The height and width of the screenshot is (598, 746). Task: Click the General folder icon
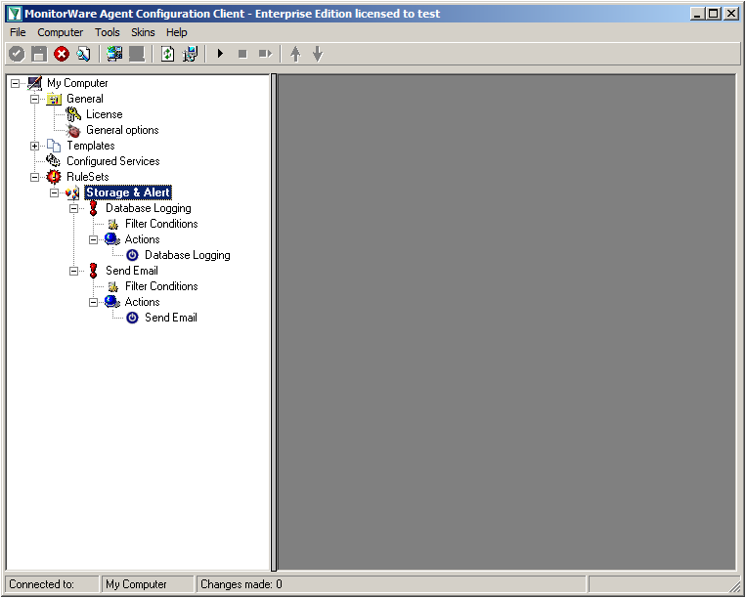click(54, 99)
